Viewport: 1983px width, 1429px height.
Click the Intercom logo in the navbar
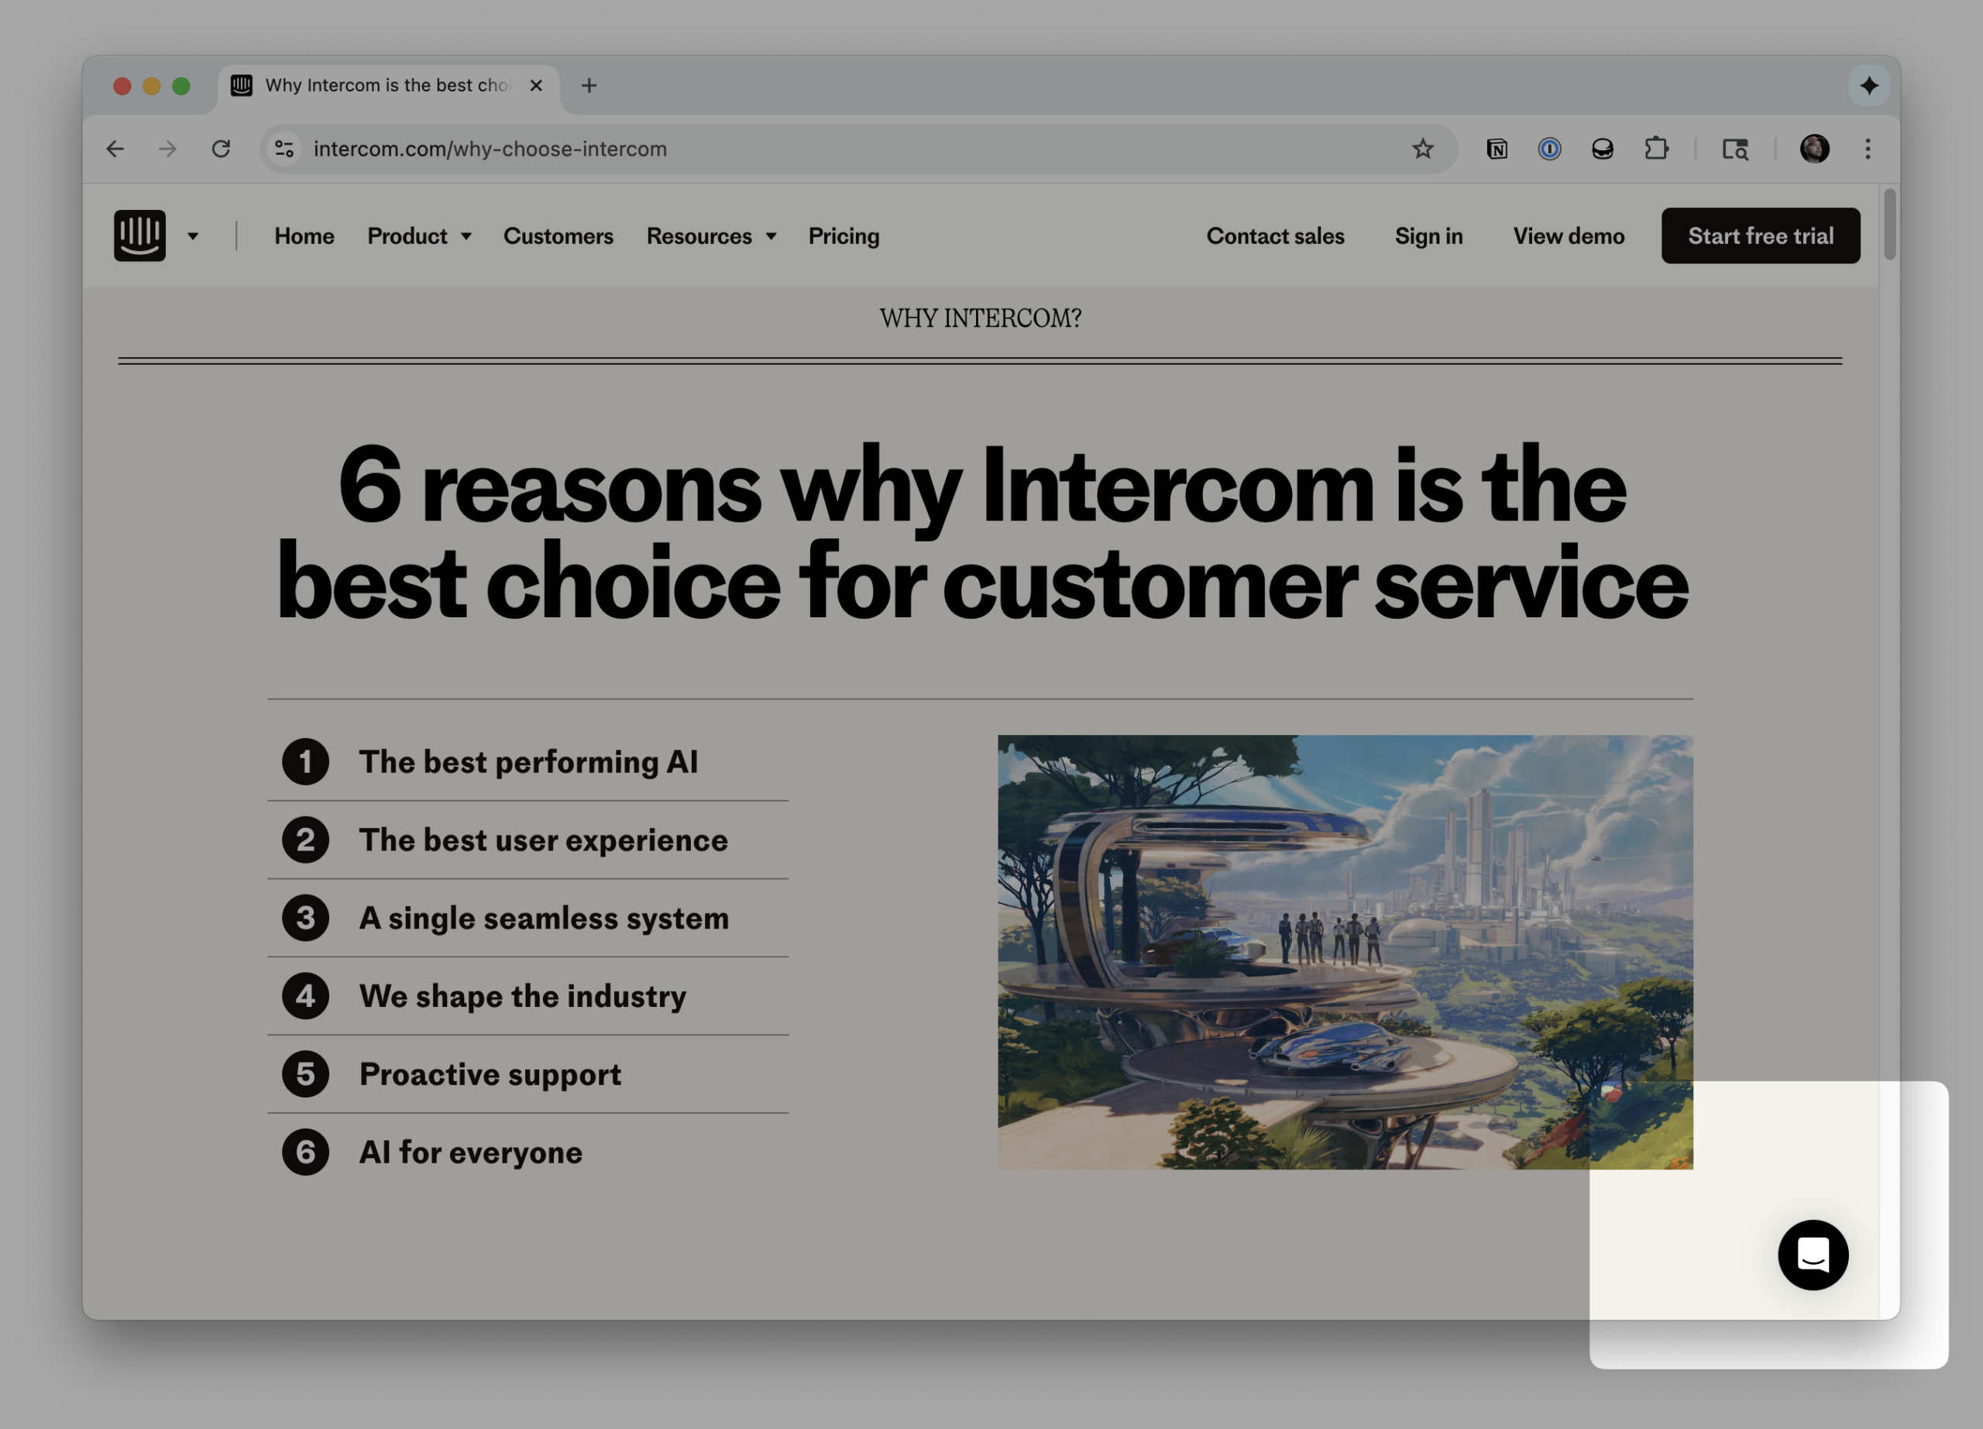[x=140, y=235]
